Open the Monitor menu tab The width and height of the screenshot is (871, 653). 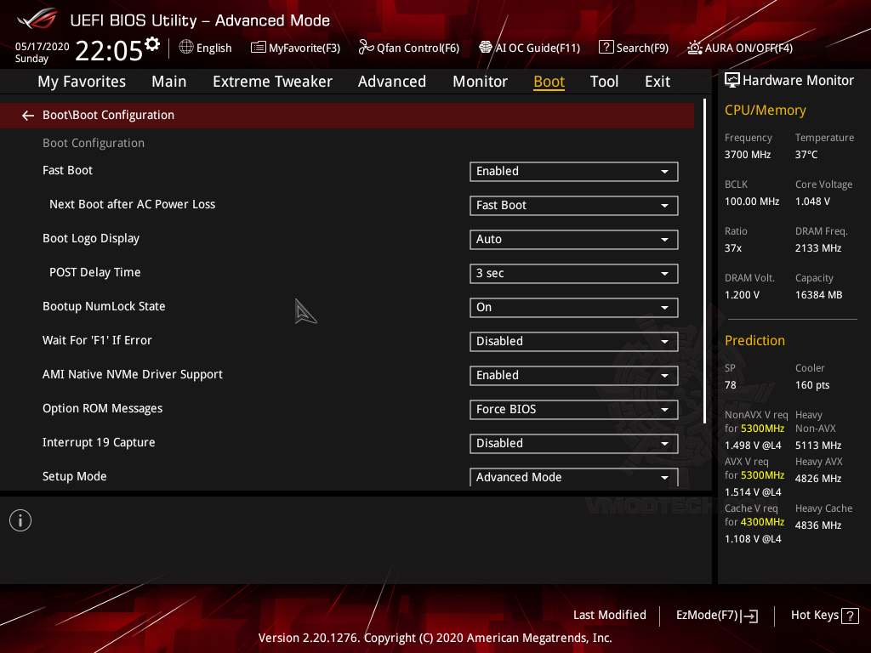480,81
